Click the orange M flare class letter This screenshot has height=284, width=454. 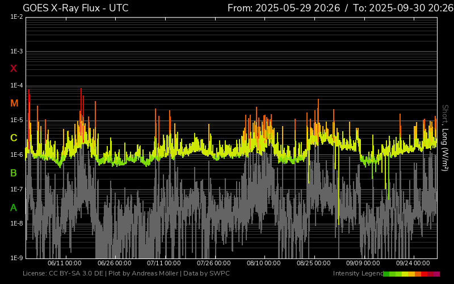14,103
